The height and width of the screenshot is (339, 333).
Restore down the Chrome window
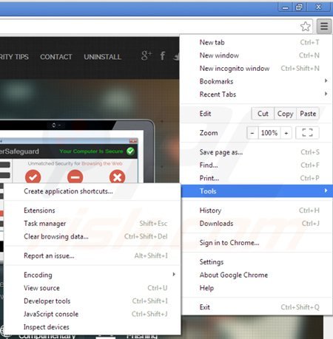[299, 7]
